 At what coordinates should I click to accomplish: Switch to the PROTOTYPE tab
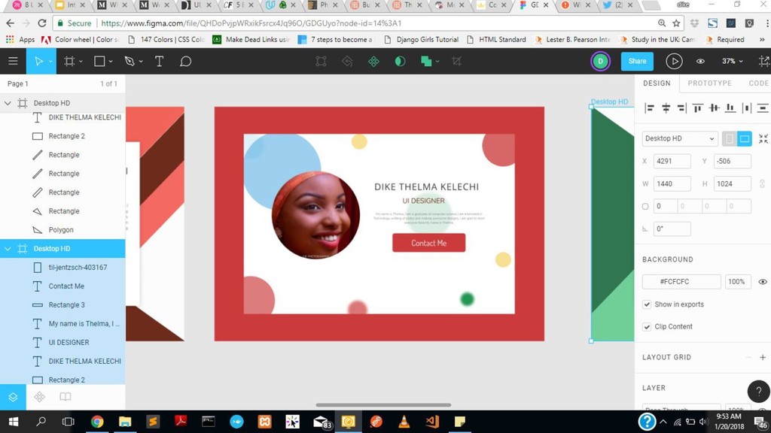click(x=709, y=83)
